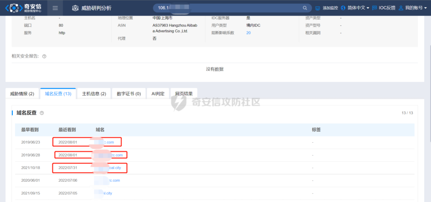Click the 阻断影响系数 label
The height and width of the screenshot is (202, 431).
(223, 33)
